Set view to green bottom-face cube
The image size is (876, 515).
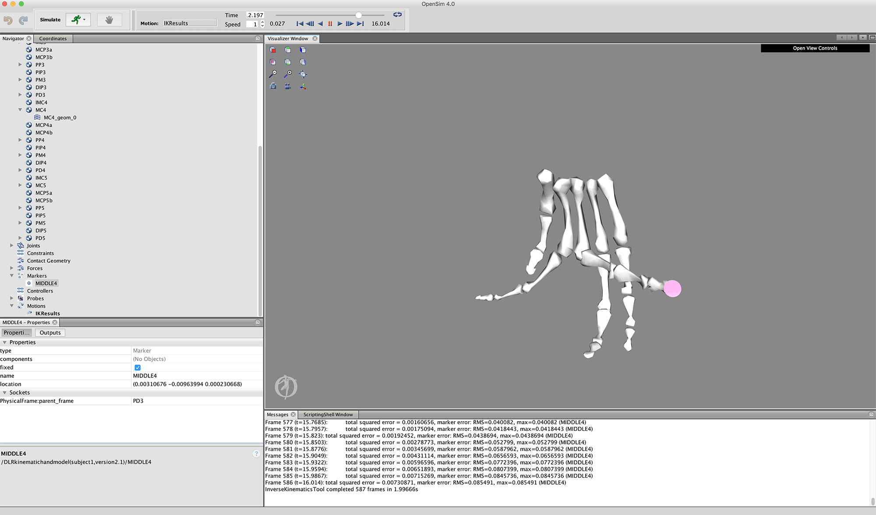288,62
